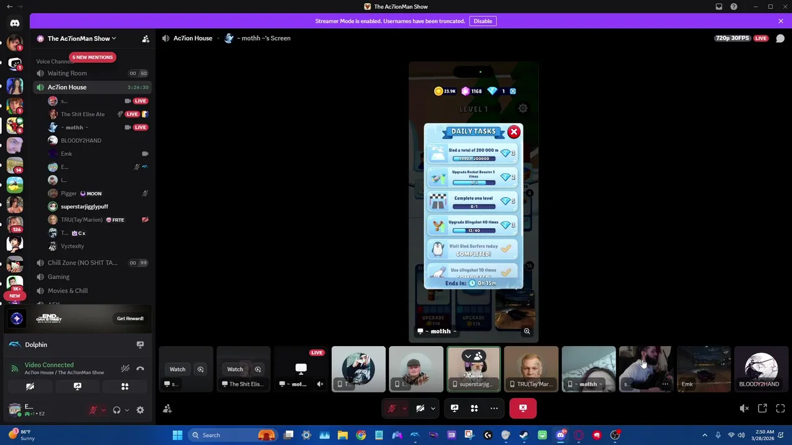Screen dimensions: 792x445
Task: Jump to 5 New Mentions
Action: (x=92, y=57)
